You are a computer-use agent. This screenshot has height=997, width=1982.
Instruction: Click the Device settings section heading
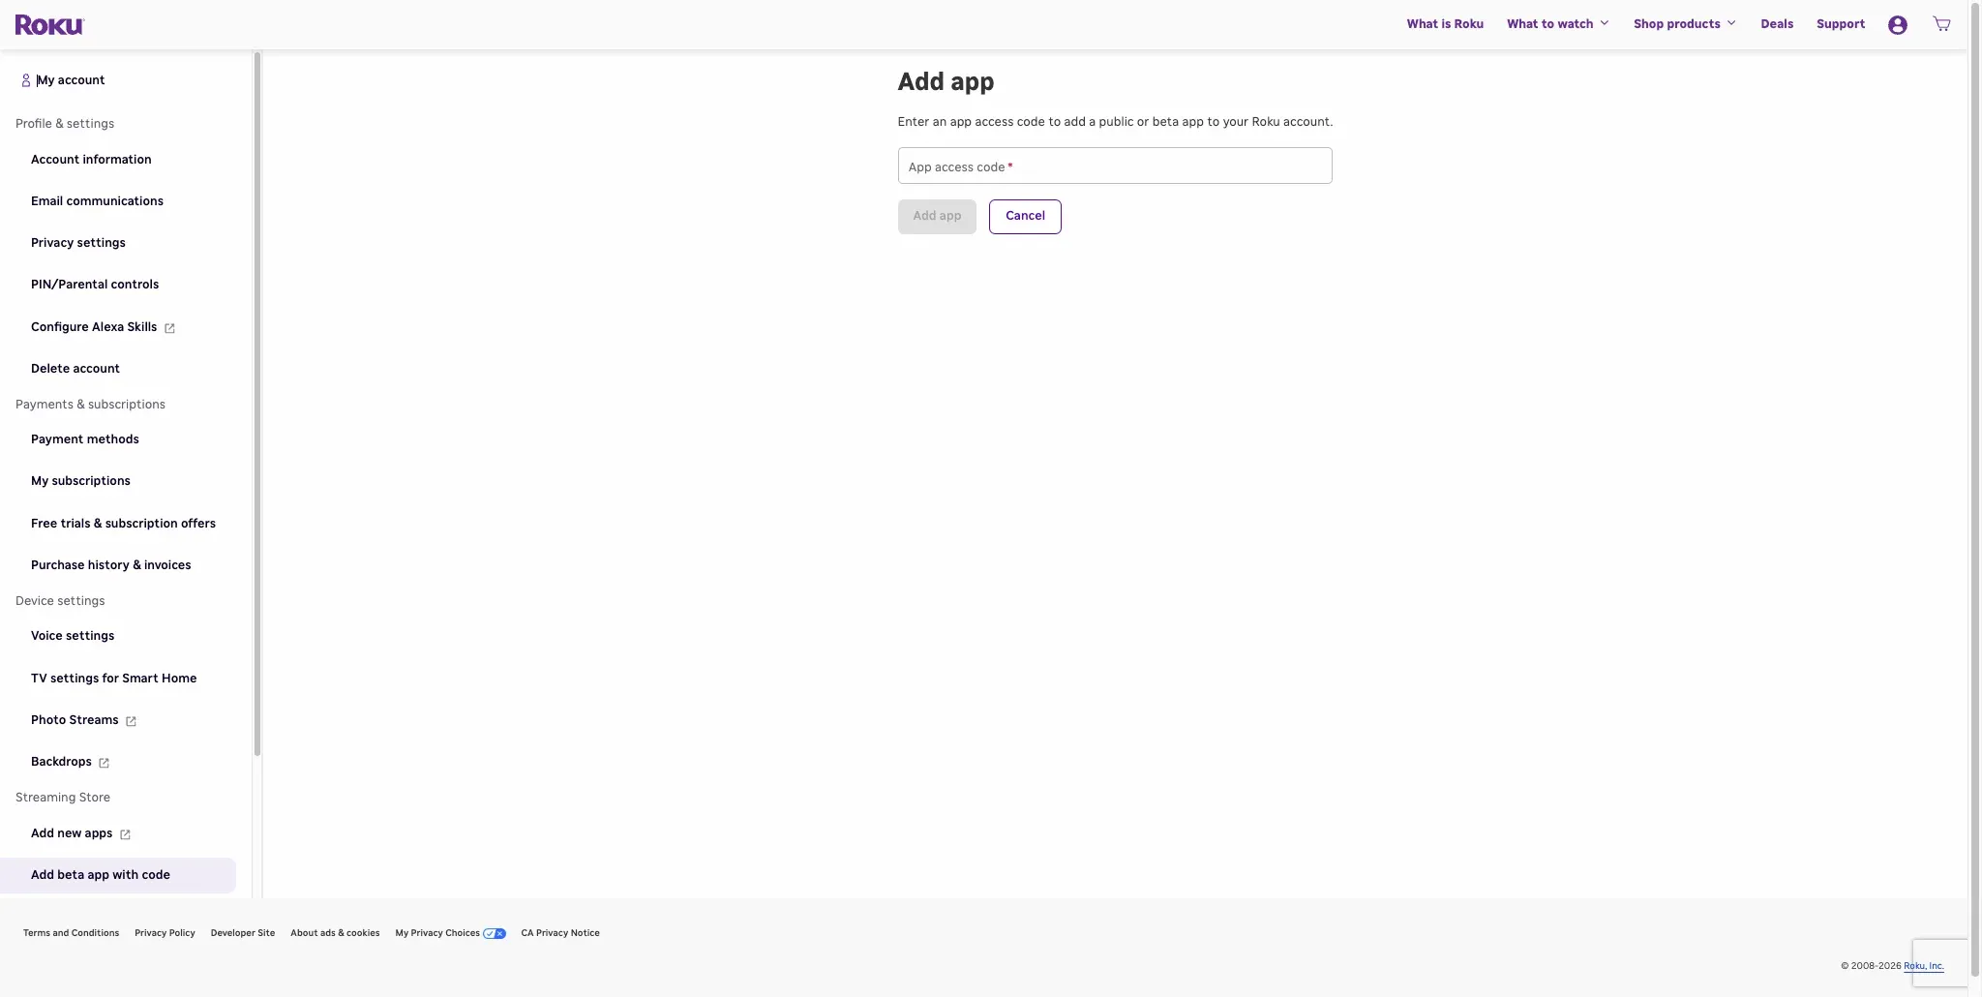pyautogui.click(x=60, y=601)
